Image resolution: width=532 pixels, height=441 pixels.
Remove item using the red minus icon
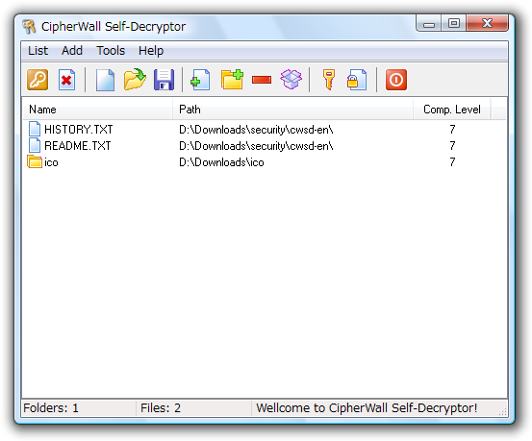[262, 80]
